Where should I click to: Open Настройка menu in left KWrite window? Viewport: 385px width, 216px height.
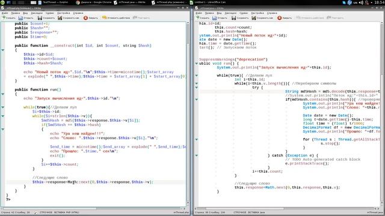[x=64, y=13]
